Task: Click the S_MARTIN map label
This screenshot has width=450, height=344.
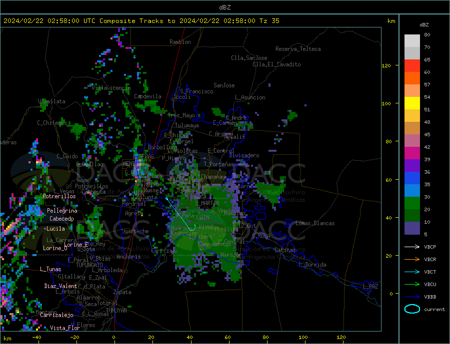Action: (x=207, y=203)
